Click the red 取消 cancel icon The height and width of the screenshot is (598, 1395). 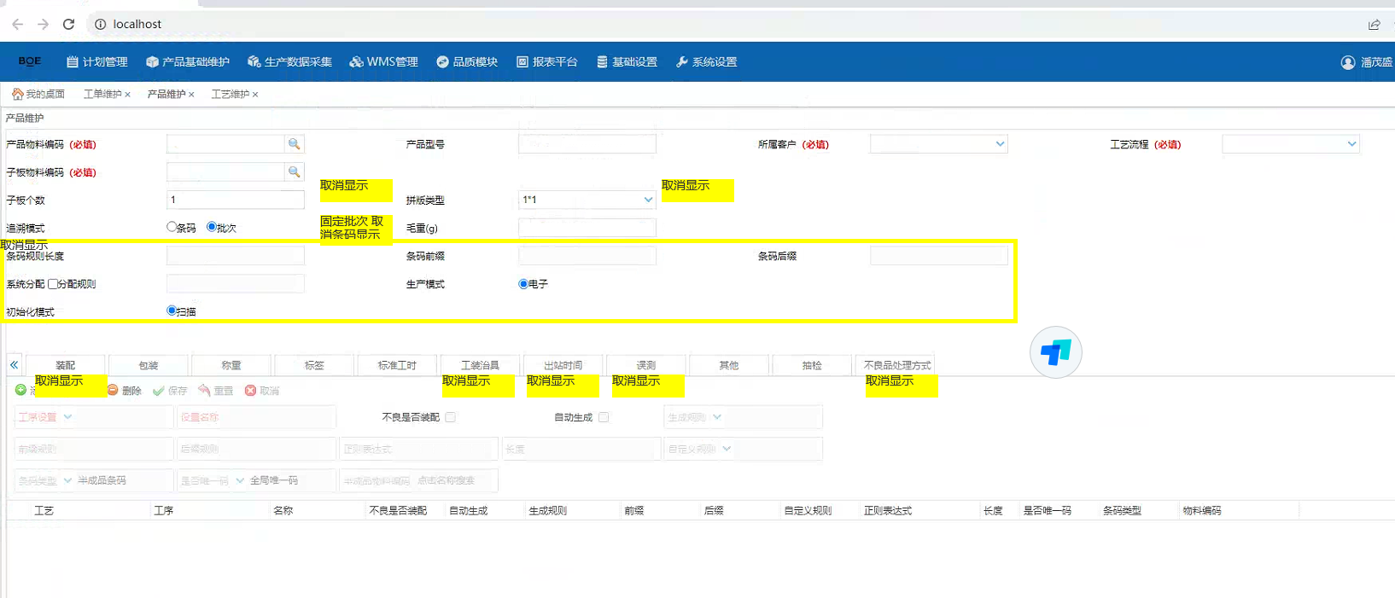pos(250,390)
